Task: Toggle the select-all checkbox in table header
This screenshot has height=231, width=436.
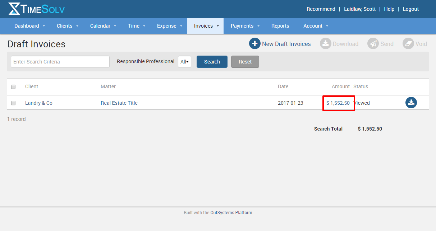Action: tap(13, 87)
